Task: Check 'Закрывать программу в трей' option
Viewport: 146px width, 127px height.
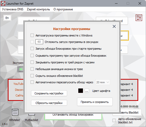Action: click(32, 62)
